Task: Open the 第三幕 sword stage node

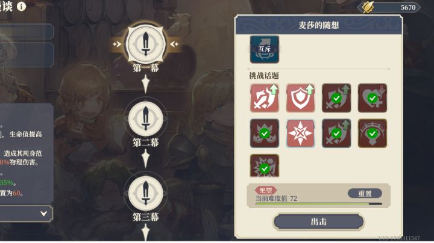Action: coord(146,193)
